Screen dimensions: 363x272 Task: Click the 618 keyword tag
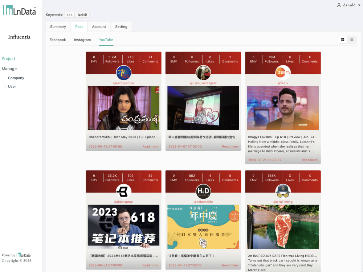[69, 15]
